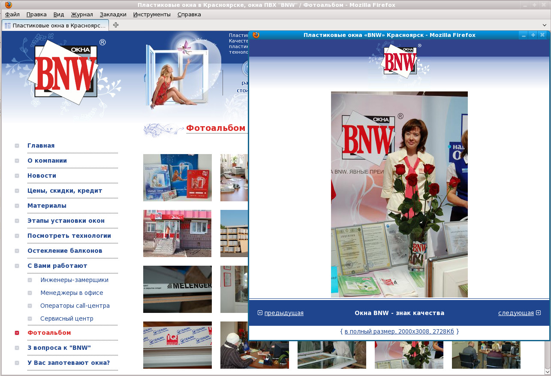
Task: Open the MELENGER profile thumbnail
Action: point(178,289)
